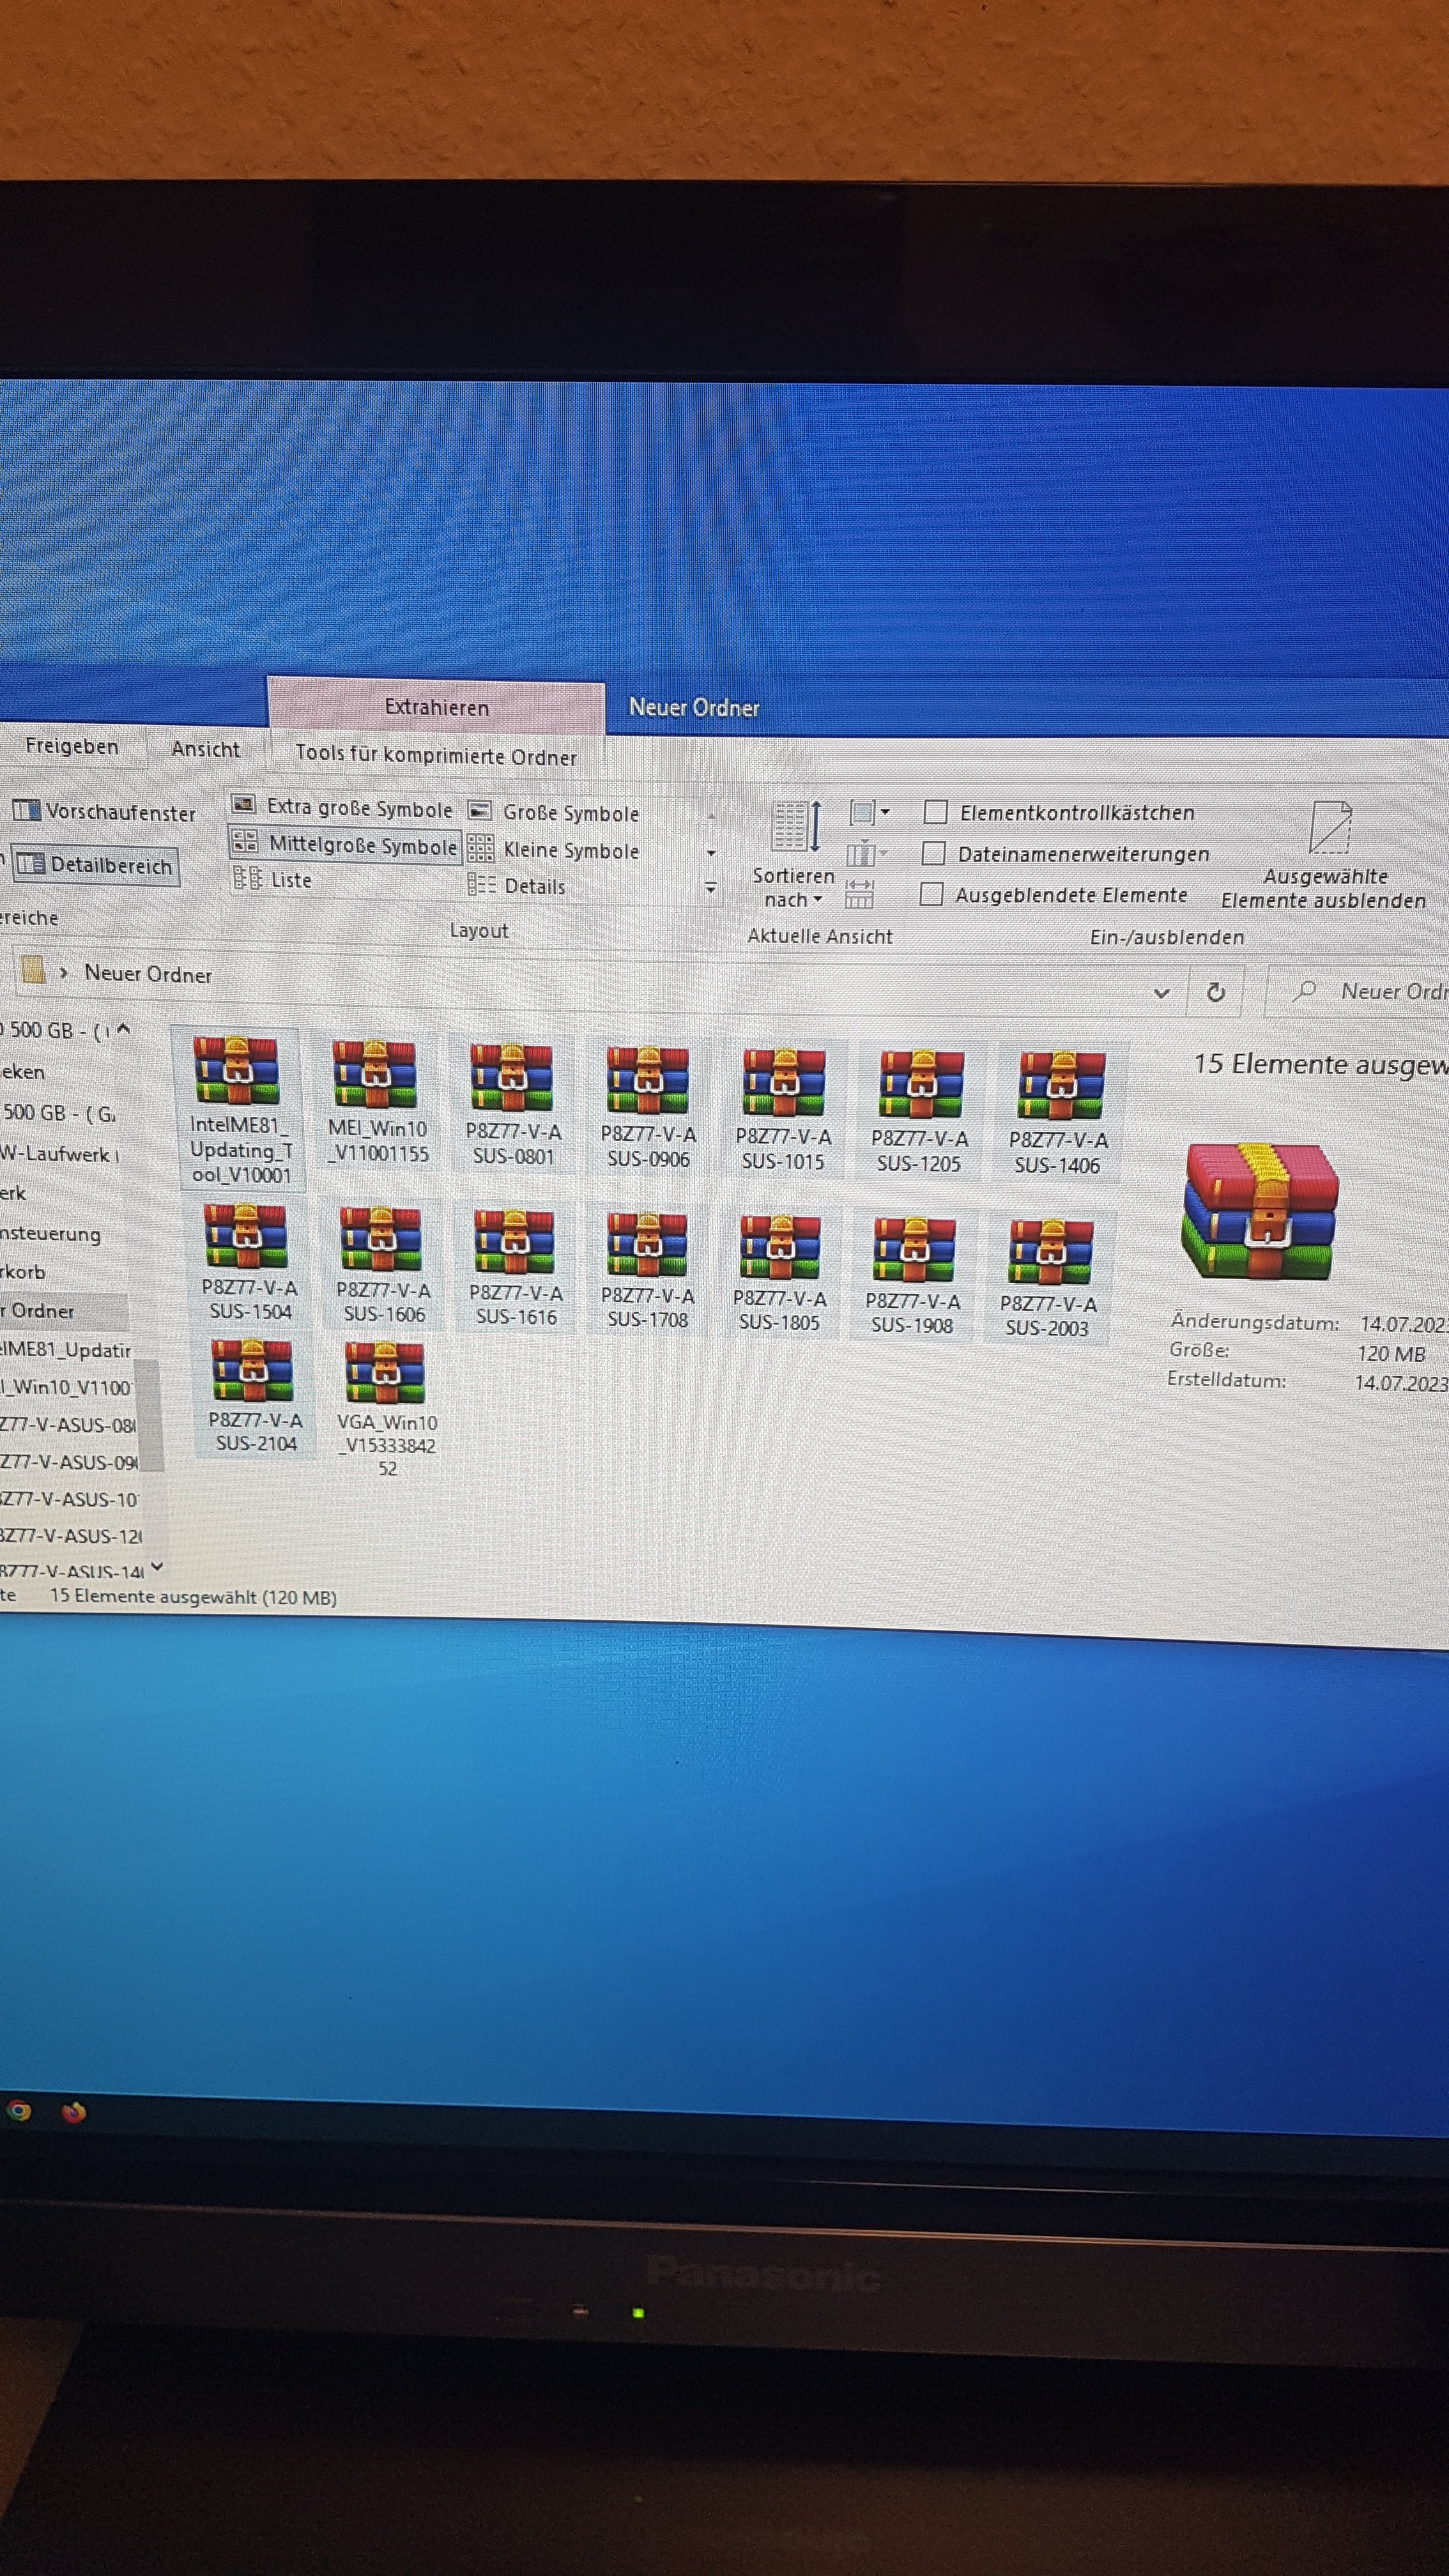
Task: Enable Elementkontrollkästchen checkbox
Action: pos(935,811)
